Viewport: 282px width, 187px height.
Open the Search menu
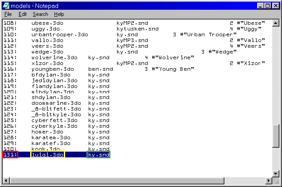[40, 14]
